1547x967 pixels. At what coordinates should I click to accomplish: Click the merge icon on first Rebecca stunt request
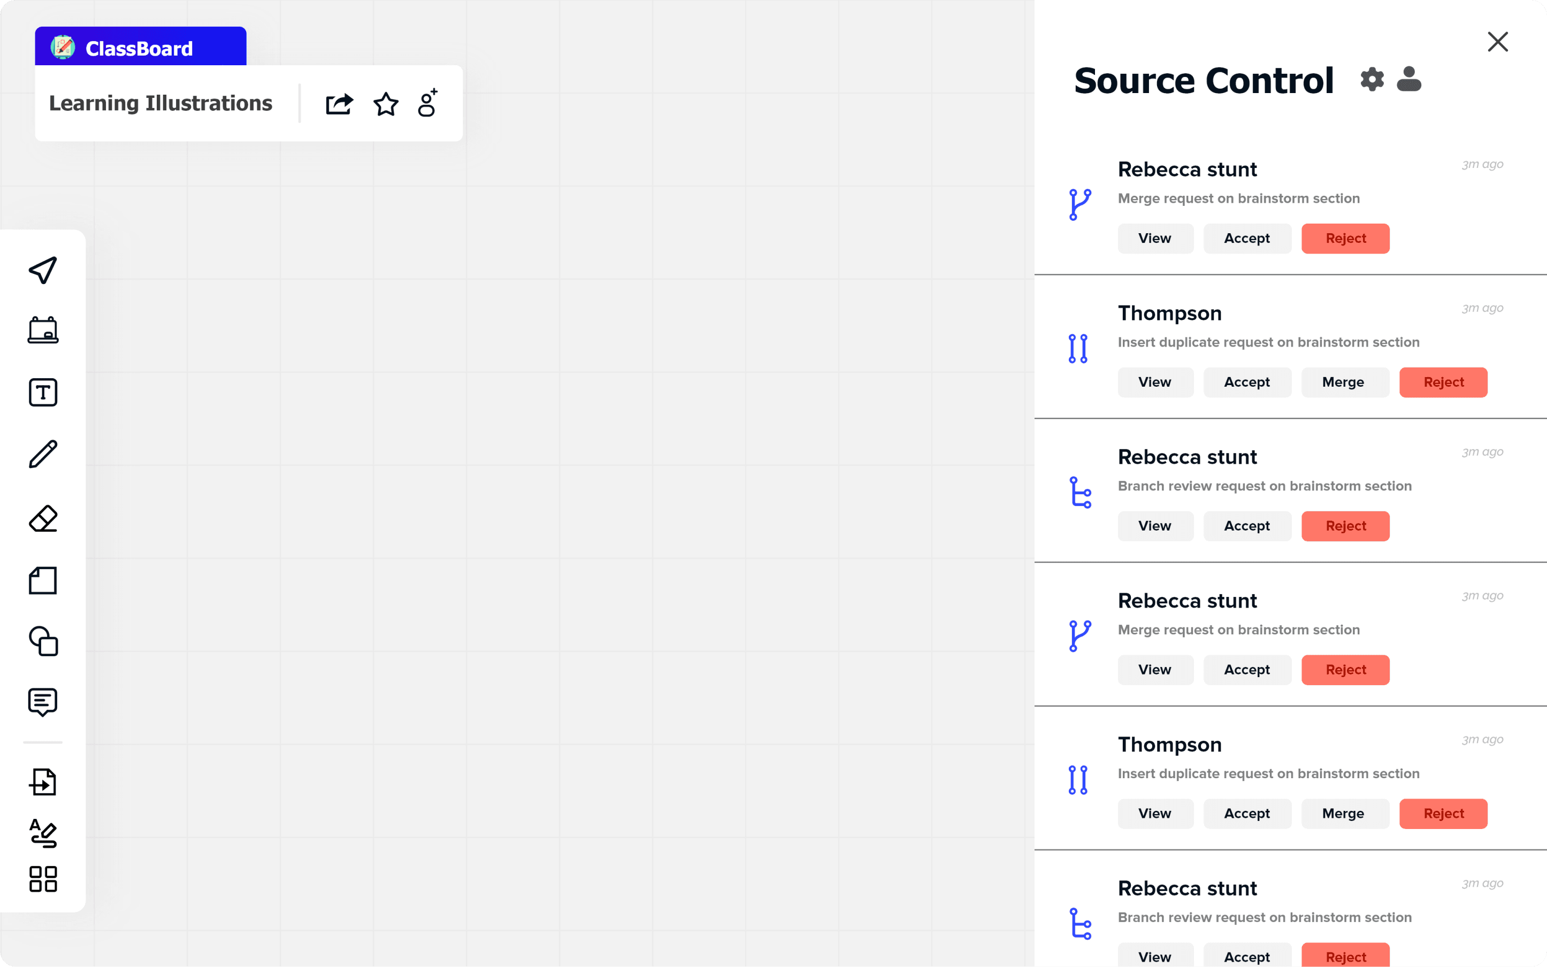[x=1080, y=205]
